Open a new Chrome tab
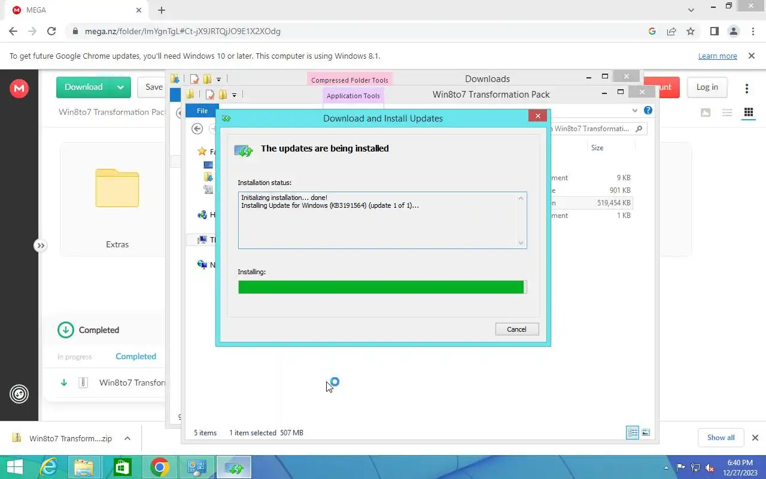The height and width of the screenshot is (479, 766). point(162,10)
